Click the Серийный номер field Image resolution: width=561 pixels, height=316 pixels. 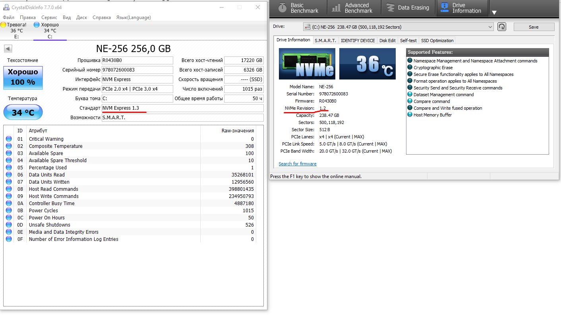click(137, 70)
